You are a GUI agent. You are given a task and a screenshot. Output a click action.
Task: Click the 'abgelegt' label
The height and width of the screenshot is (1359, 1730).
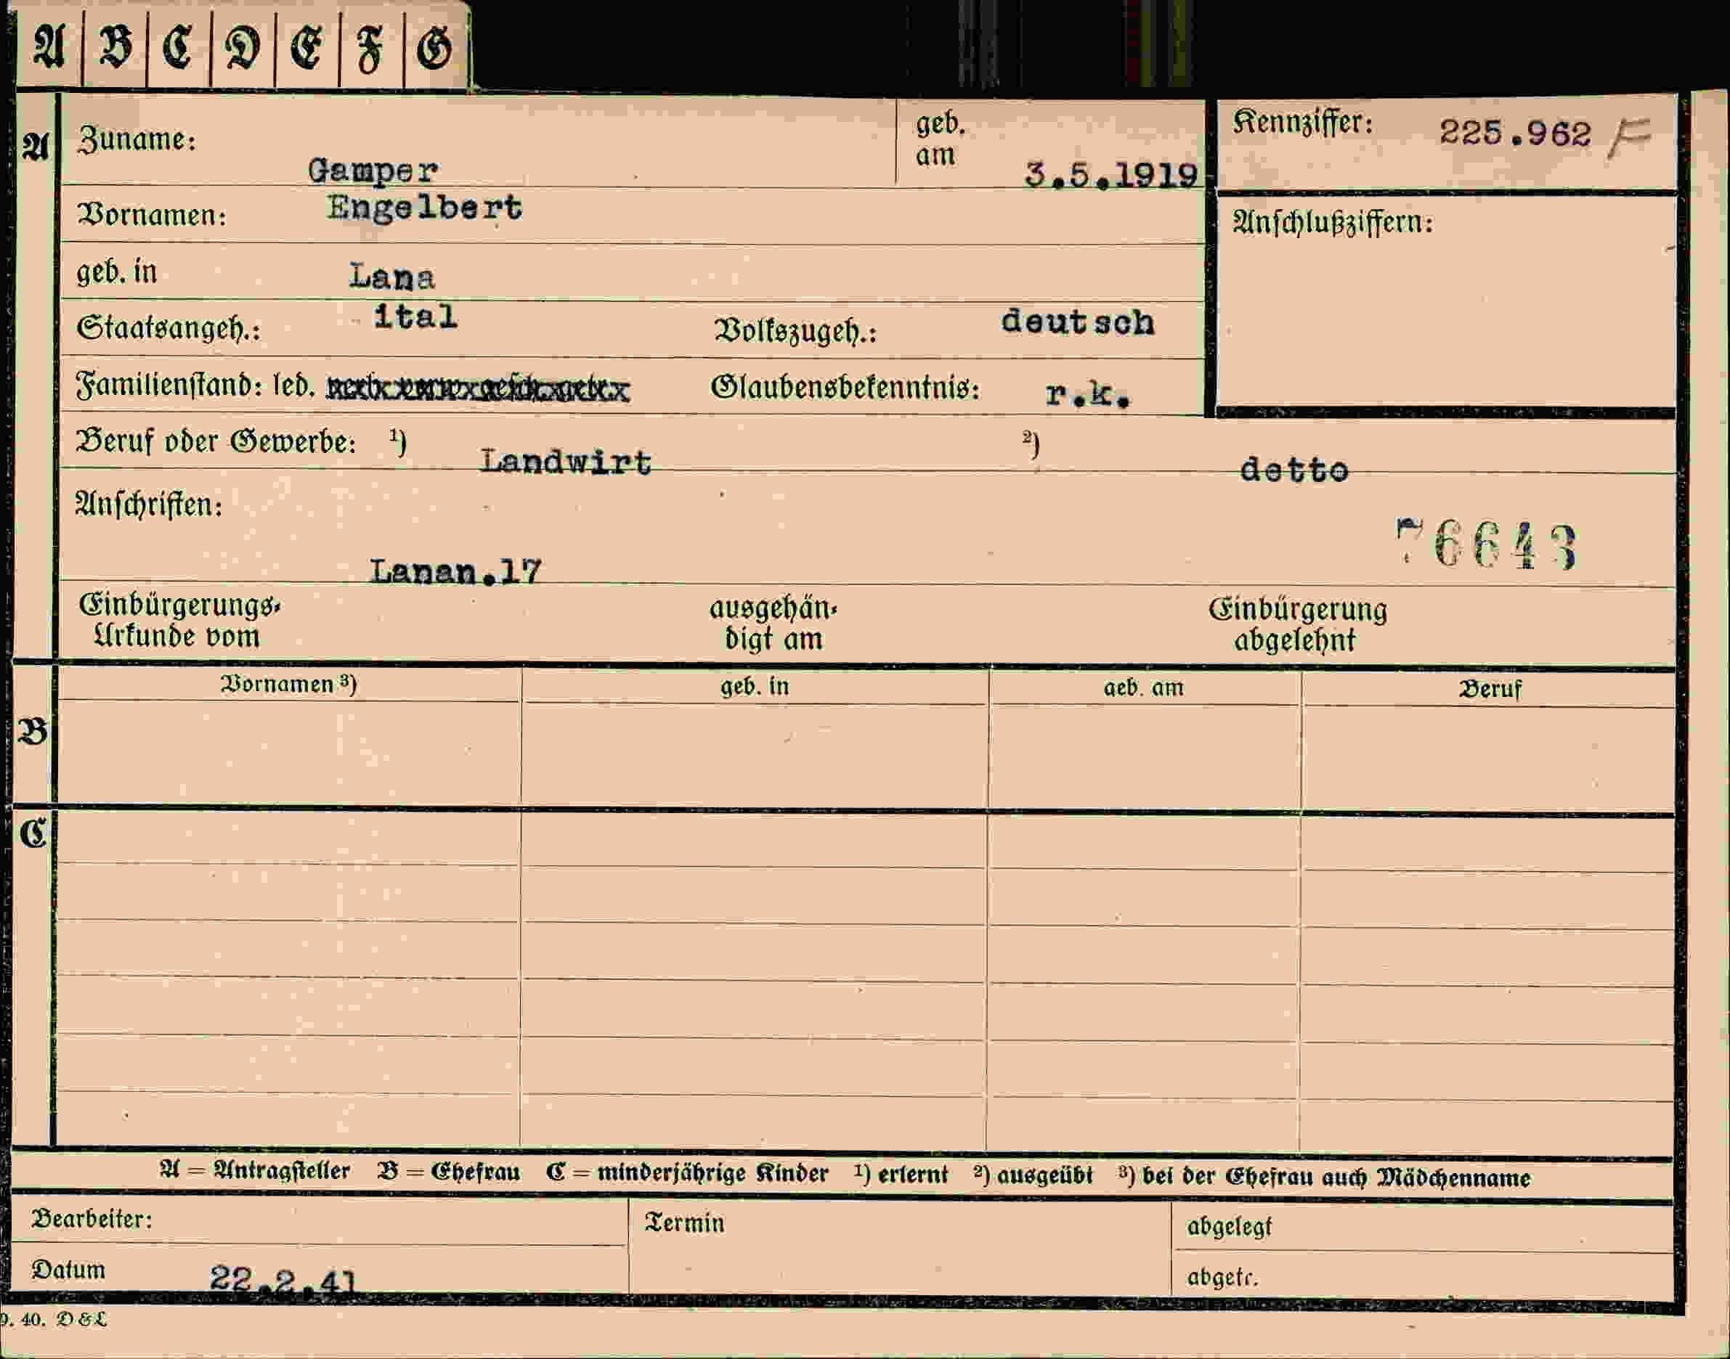pyautogui.click(x=1230, y=1227)
